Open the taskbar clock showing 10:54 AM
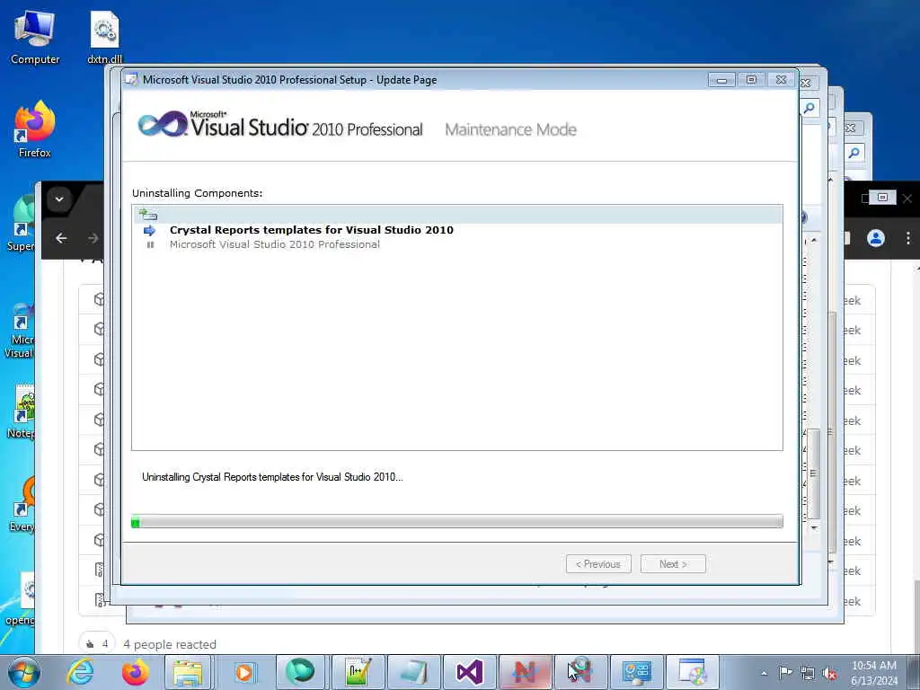Screen dimensions: 920x690 pyautogui.click(x=874, y=673)
